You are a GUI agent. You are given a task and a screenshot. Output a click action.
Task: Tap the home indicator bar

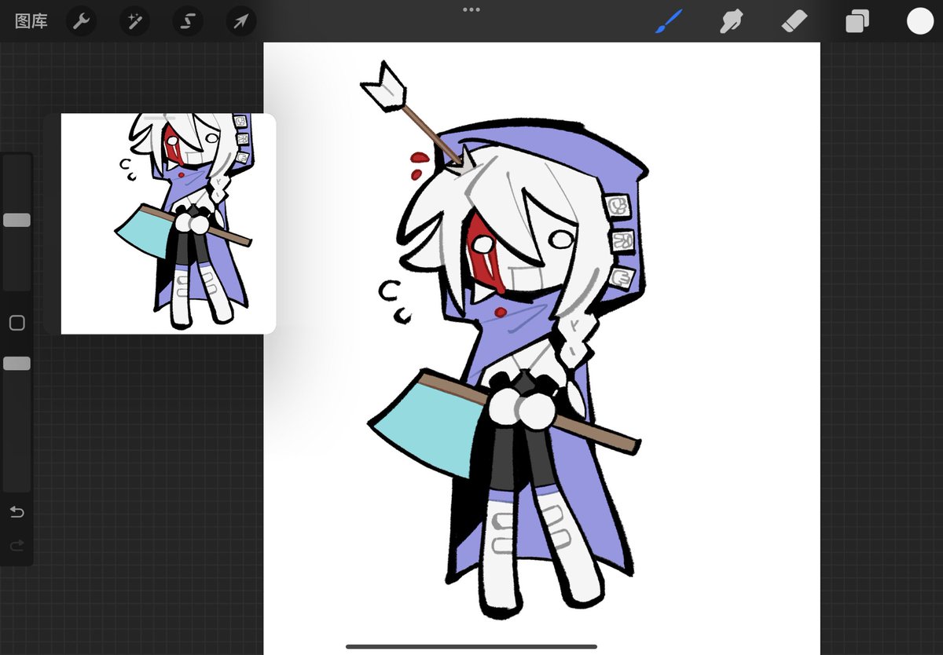pyautogui.click(x=472, y=646)
